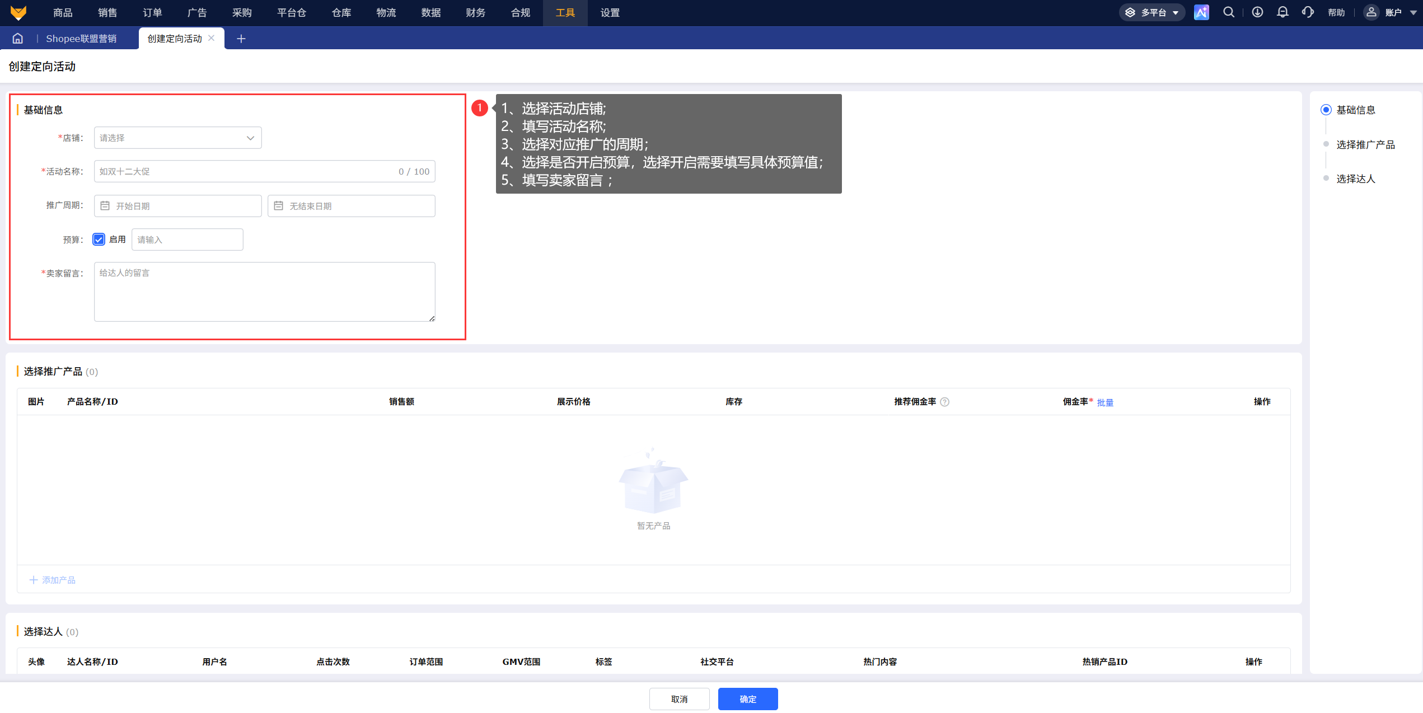This screenshot has width=1423, height=713.
Task: Open the 商品 menu
Action: pyautogui.click(x=63, y=12)
